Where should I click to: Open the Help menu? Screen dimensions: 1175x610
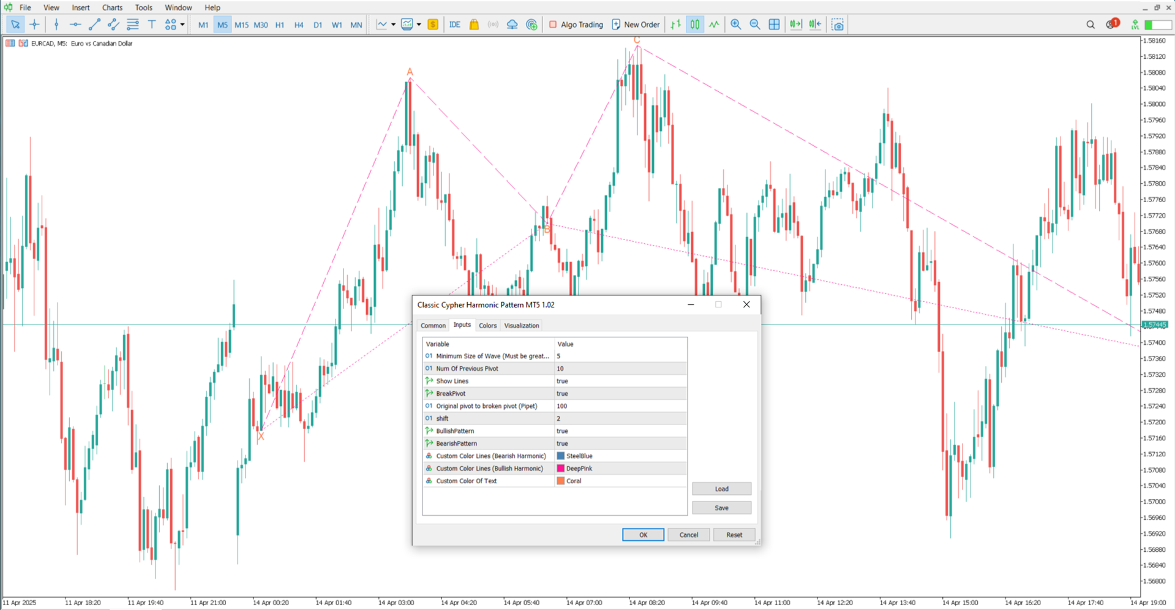click(x=212, y=7)
